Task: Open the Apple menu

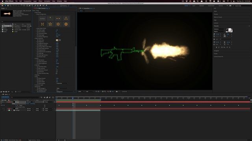Action: pos(2,1)
